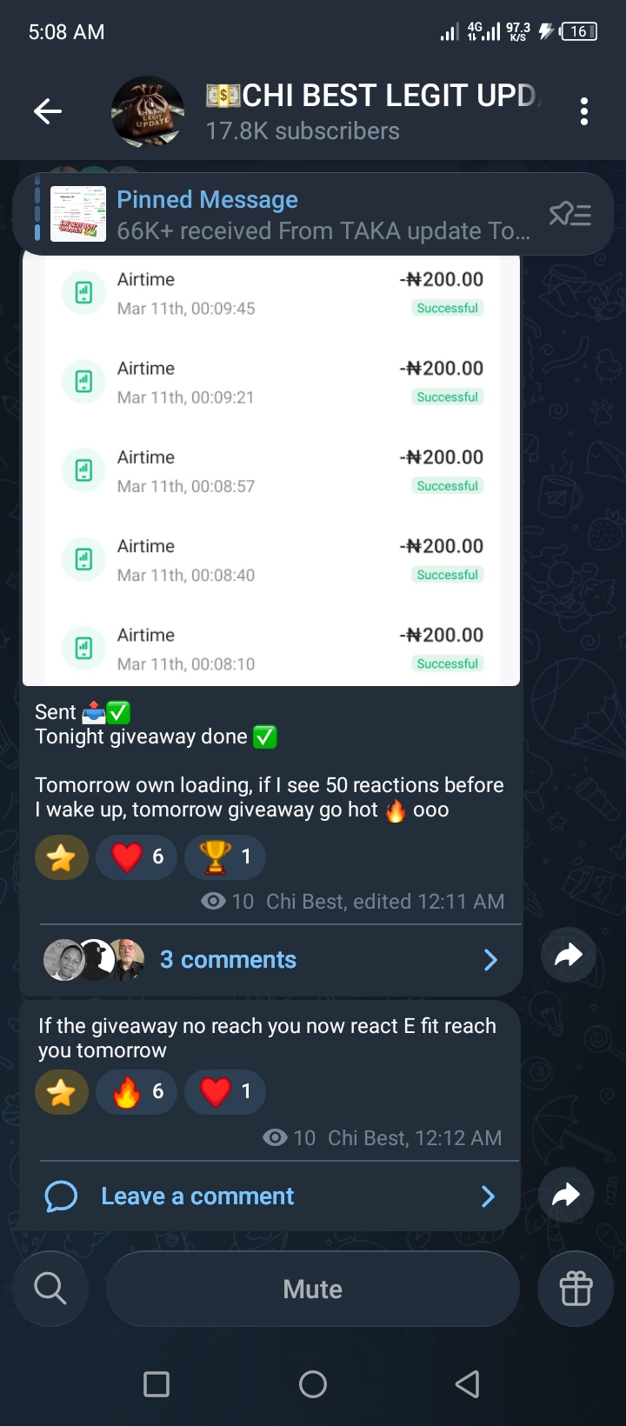Toggle heart reaction with 6 count

click(x=137, y=856)
